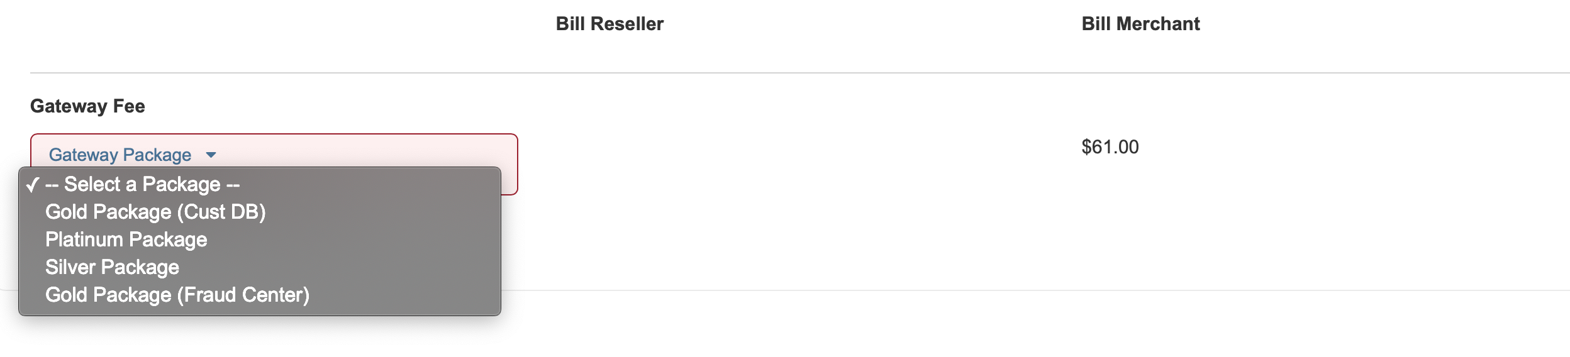Click the checkmark beside Select a Package
The width and height of the screenshot is (1570, 357).
point(33,185)
